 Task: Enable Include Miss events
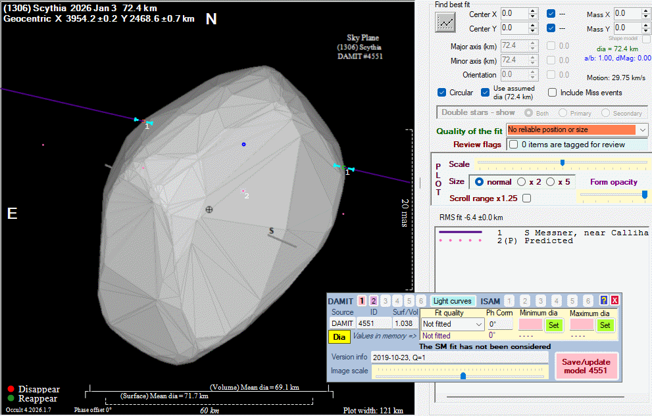[x=553, y=93]
